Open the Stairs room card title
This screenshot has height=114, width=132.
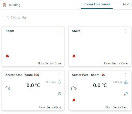[x=76, y=31]
